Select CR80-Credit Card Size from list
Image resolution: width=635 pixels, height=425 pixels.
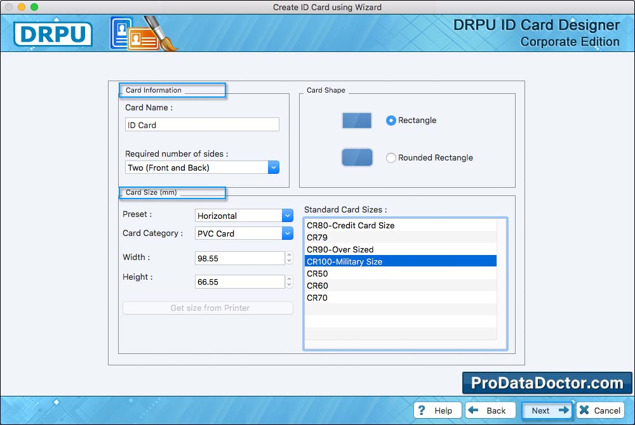tap(351, 225)
